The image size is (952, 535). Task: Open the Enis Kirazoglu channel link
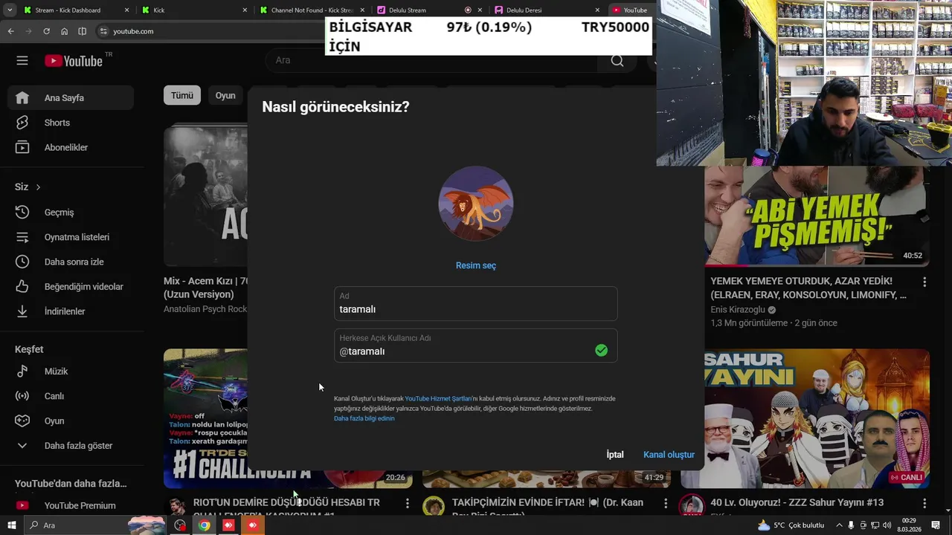738,310
